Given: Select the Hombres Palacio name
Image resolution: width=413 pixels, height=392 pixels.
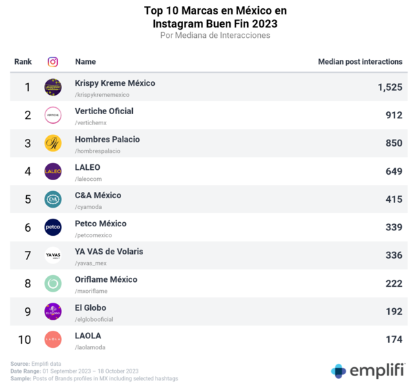Looking at the screenshot, I should tap(107, 139).
